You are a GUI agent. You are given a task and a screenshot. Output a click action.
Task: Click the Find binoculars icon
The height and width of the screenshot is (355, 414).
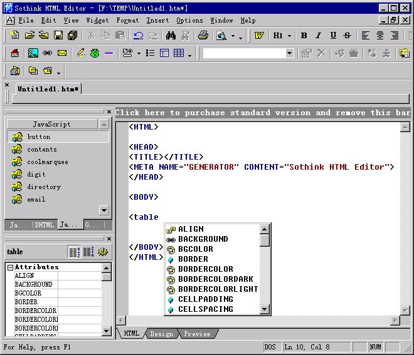171,35
